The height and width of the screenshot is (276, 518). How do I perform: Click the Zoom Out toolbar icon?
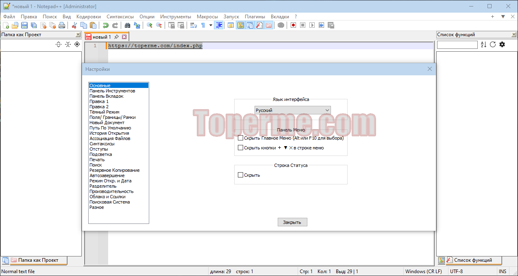point(159,25)
